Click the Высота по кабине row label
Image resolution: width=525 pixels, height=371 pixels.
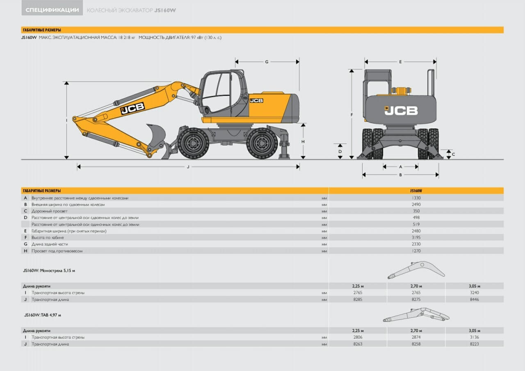48,238
